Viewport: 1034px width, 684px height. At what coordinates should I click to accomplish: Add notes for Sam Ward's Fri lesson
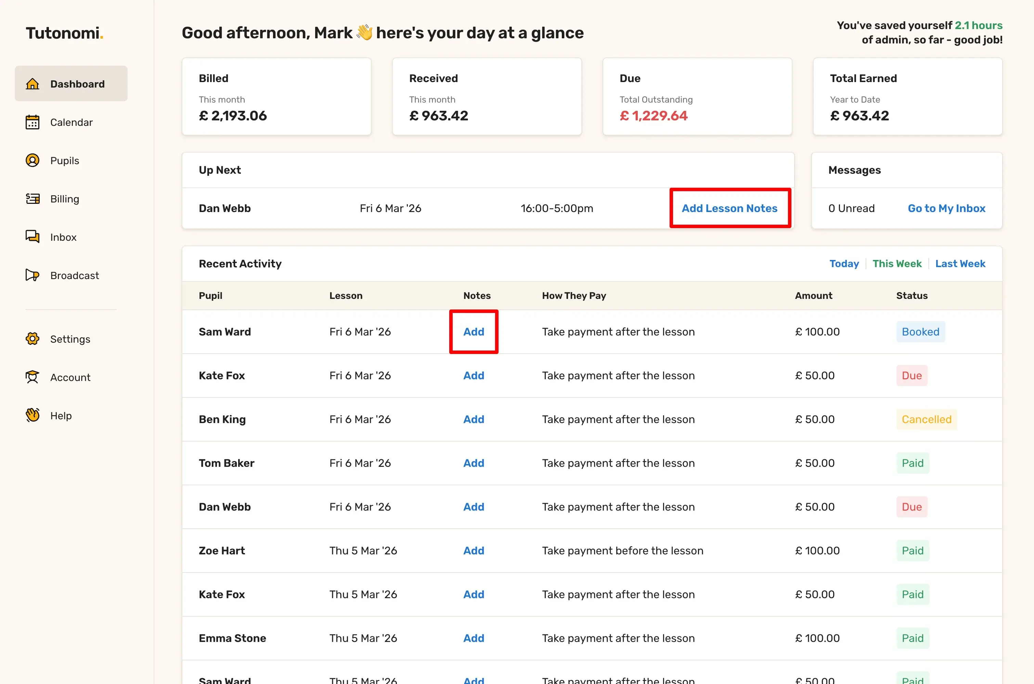coord(473,331)
